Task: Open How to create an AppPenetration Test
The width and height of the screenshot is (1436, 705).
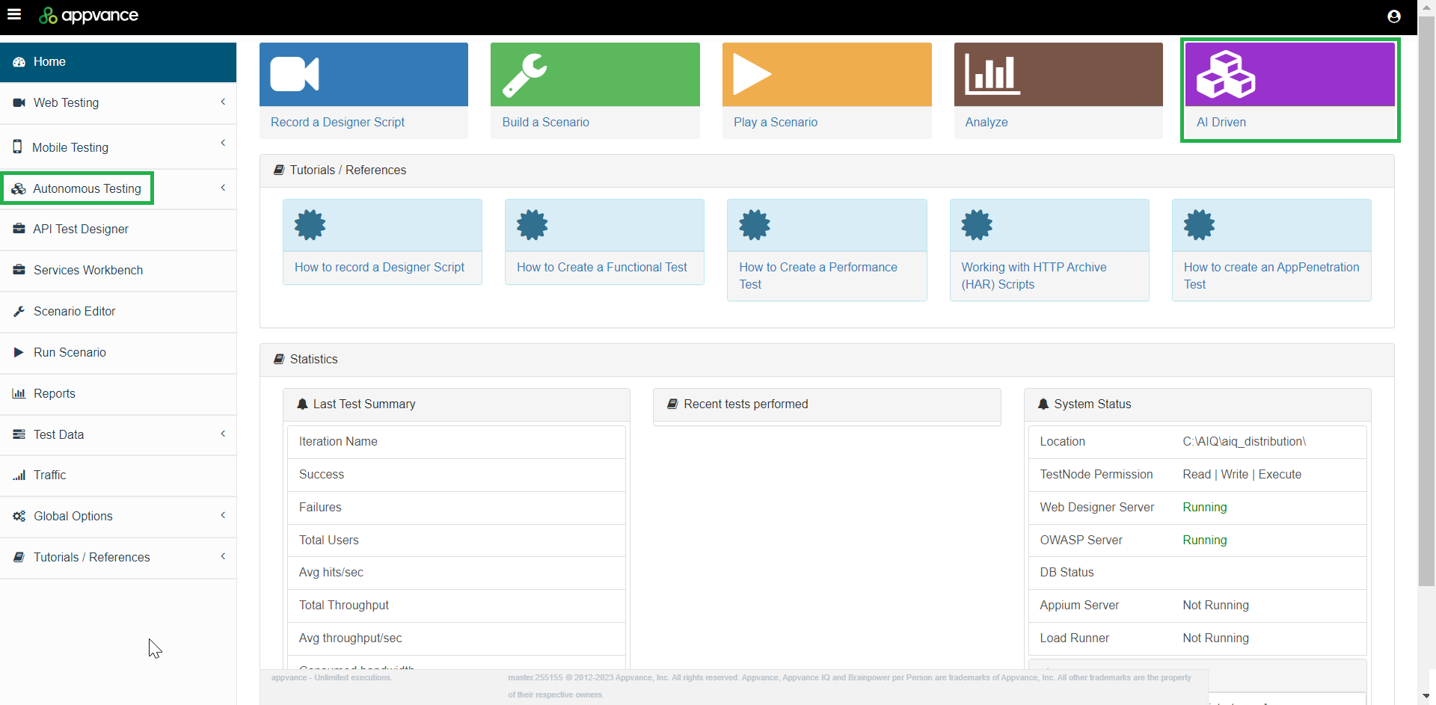Action: click(x=1271, y=276)
